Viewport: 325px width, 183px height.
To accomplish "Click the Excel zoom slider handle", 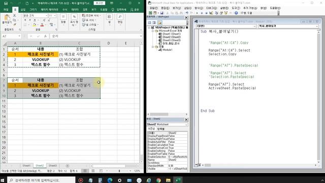I will pyautogui.click(x=119, y=171).
